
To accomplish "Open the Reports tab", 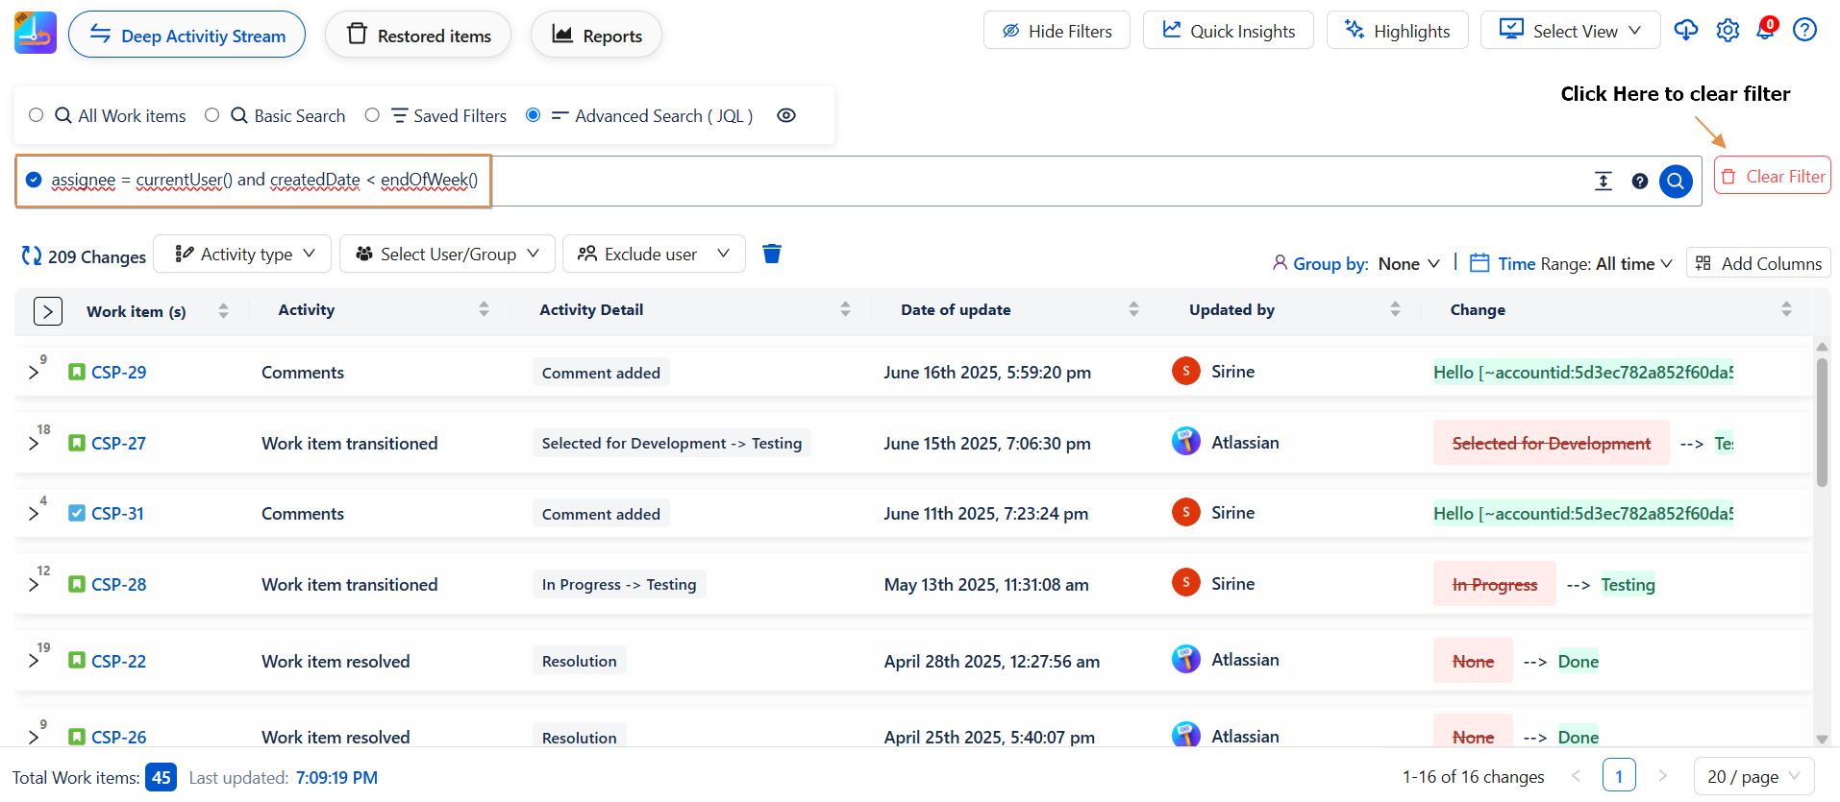I will pos(596,36).
